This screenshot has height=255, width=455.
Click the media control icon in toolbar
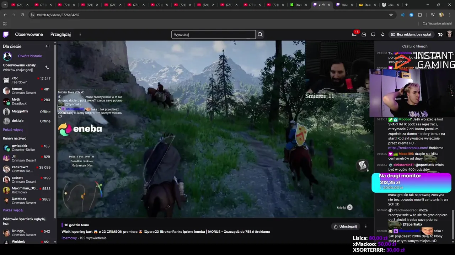coord(433,15)
